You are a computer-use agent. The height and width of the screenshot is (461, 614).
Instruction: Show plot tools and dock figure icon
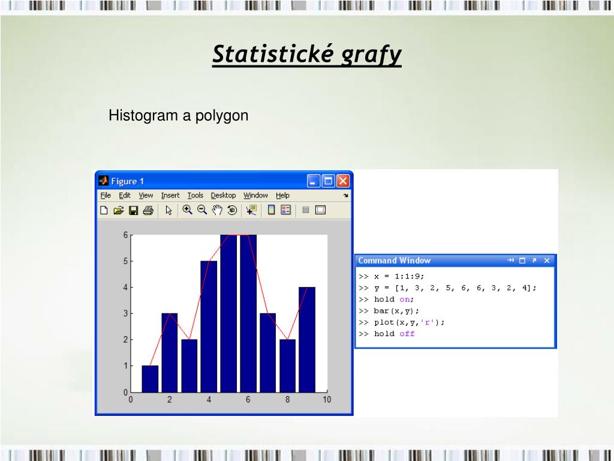(320, 209)
